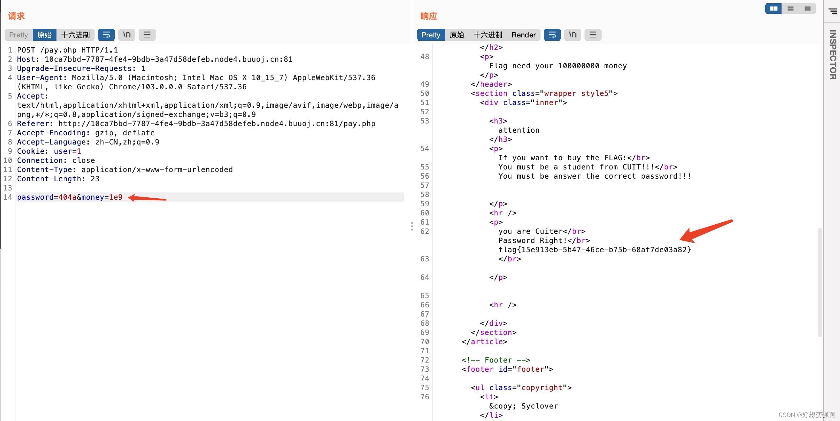The height and width of the screenshot is (421, 840).
Task: Expand Inspector panel via top-right lines icon
Action: click(x=833, y=11)
